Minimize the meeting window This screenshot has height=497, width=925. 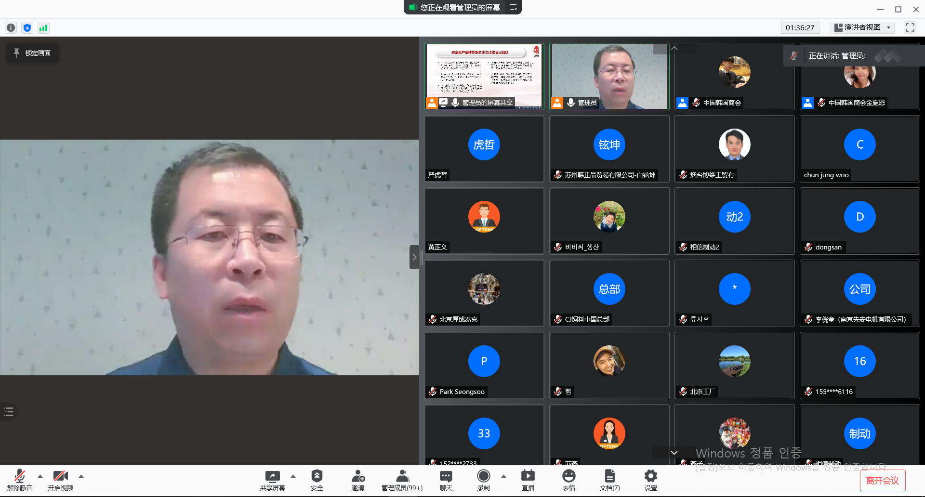(x=880, y=9)
